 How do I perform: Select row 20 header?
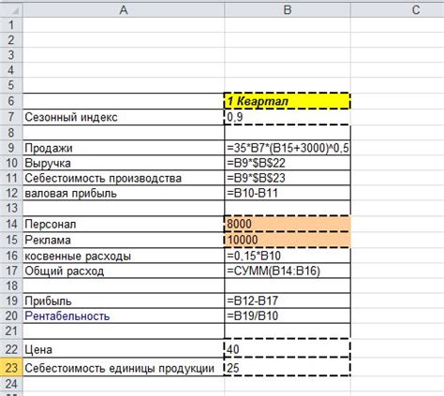pyautogui.click(x=11, y=315)
